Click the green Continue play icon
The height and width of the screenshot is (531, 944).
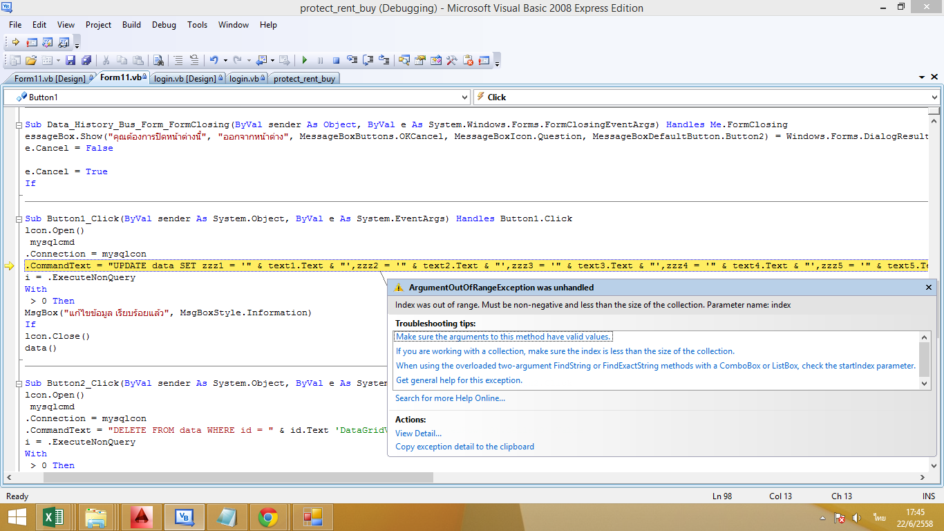click(304, 61)
